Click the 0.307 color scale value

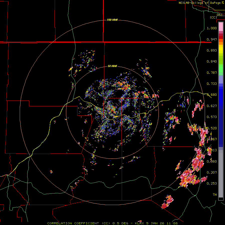point(212,172)
